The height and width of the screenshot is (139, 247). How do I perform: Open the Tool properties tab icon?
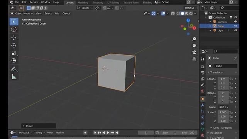point(203,59)
